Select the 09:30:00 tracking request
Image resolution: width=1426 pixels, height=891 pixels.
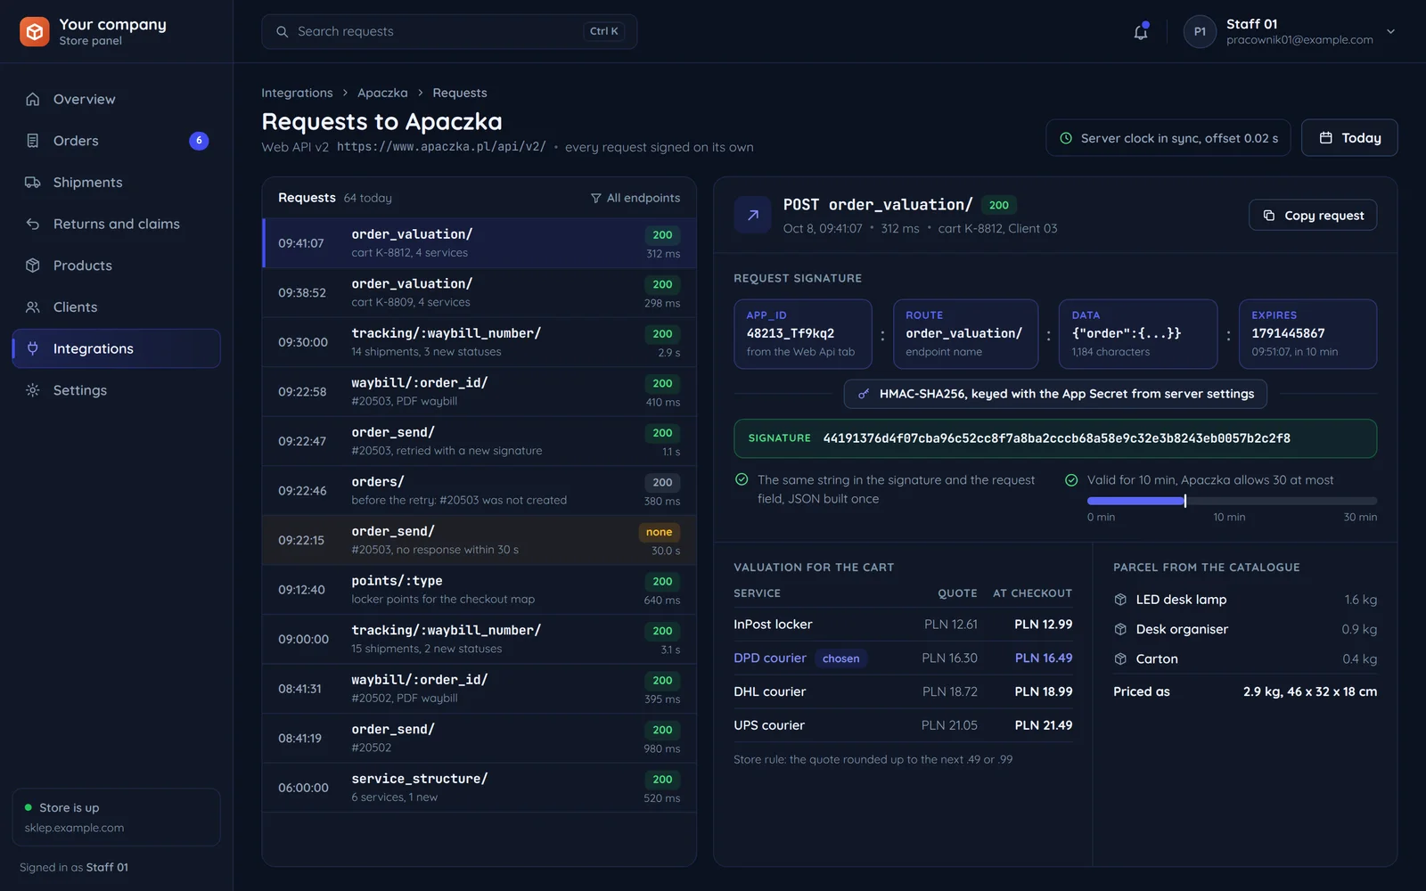tap(479, 342)
